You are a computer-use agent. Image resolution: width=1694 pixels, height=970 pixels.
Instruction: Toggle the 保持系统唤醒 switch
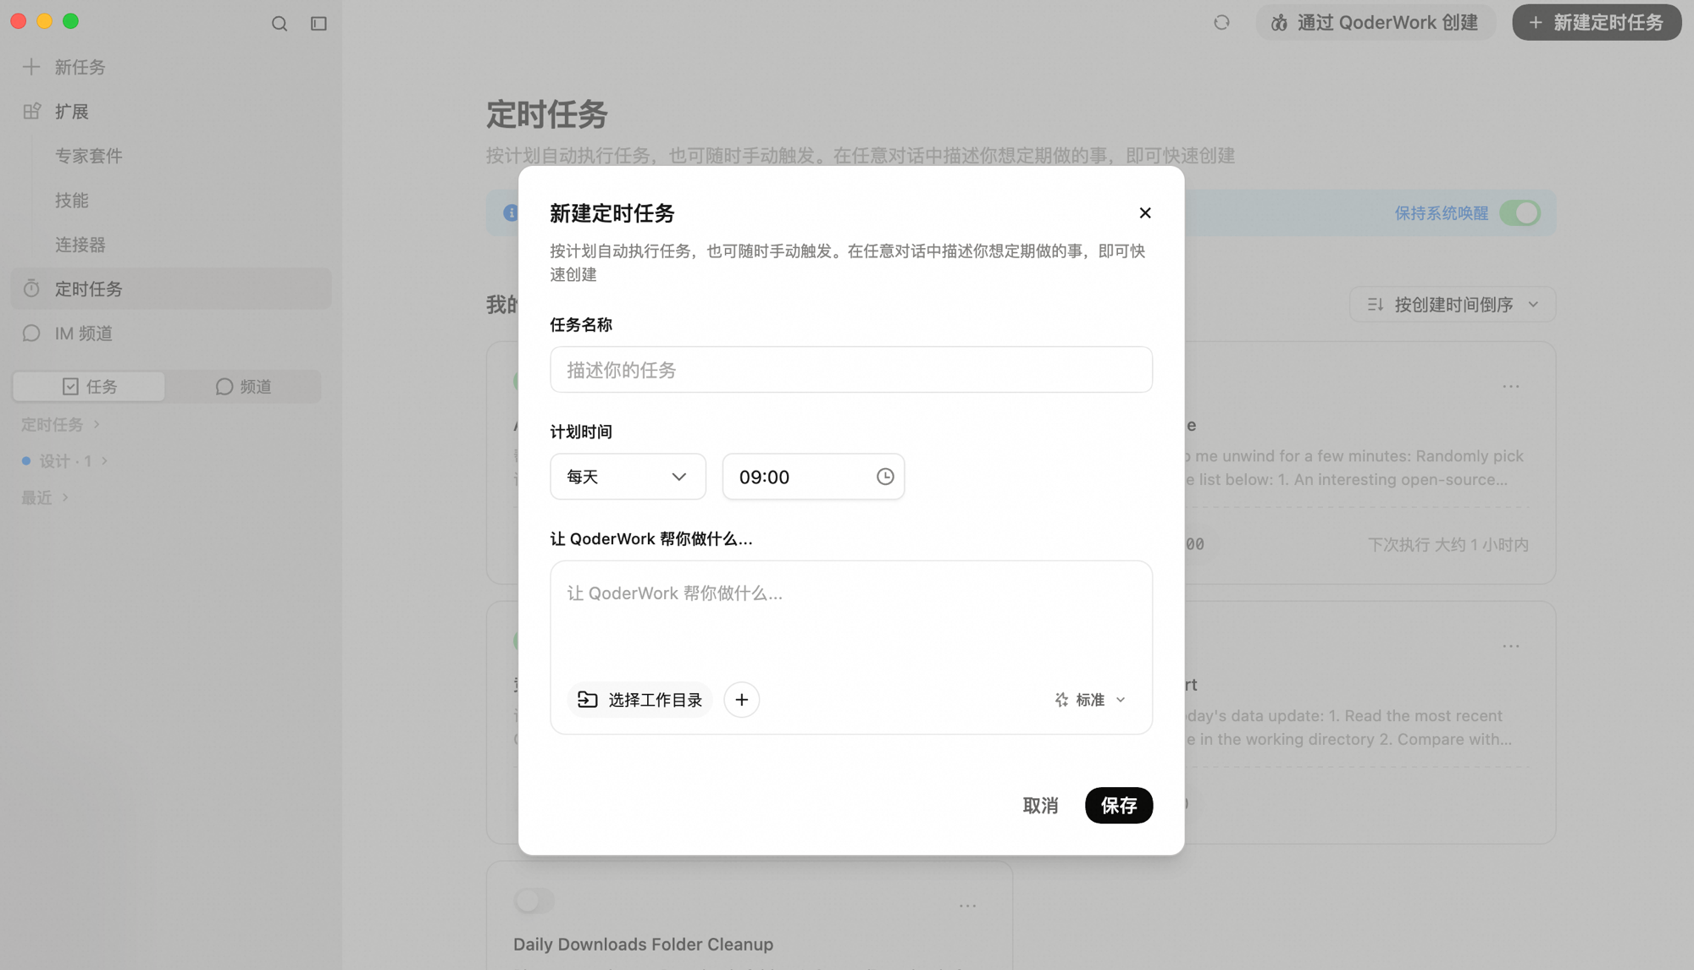point(1520,213)
